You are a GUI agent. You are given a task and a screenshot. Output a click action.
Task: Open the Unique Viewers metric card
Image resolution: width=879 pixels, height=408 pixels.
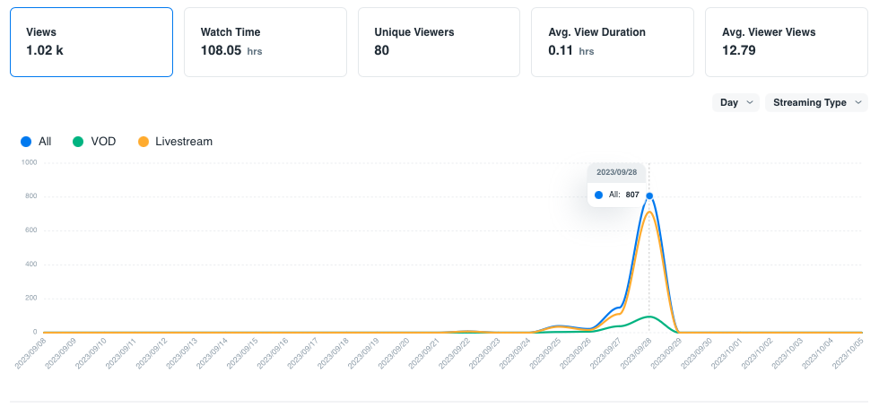pos(439,42)
